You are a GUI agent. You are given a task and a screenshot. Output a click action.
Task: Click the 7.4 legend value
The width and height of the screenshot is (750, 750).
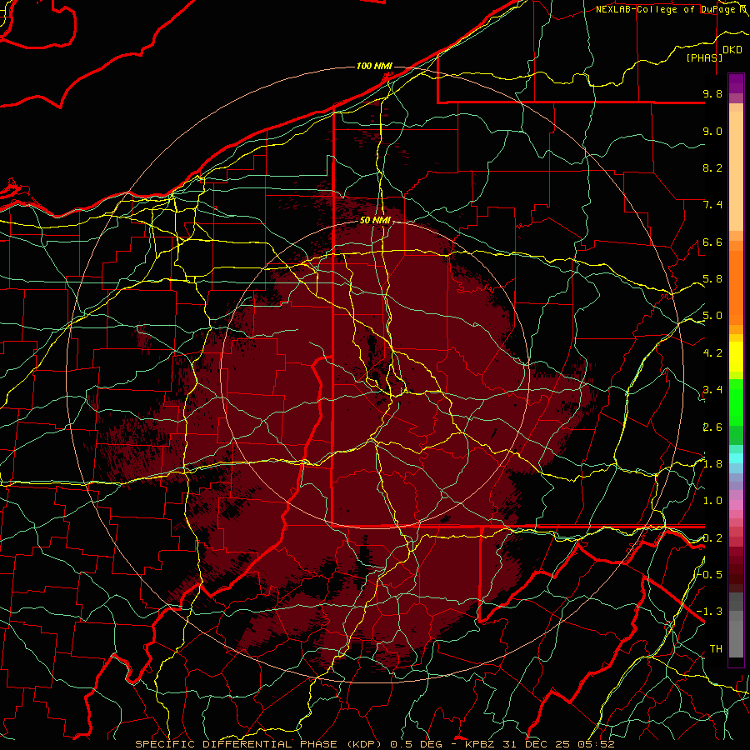tap(712, 205)
